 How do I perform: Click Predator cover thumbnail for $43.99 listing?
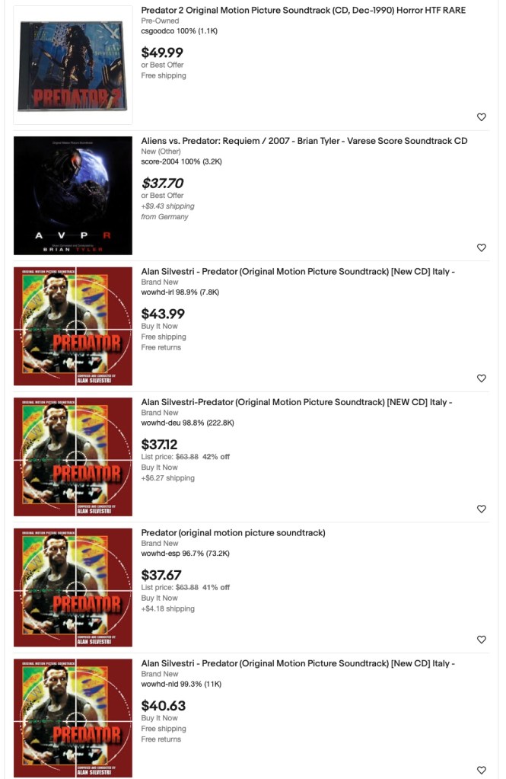(x=73, y=327)
